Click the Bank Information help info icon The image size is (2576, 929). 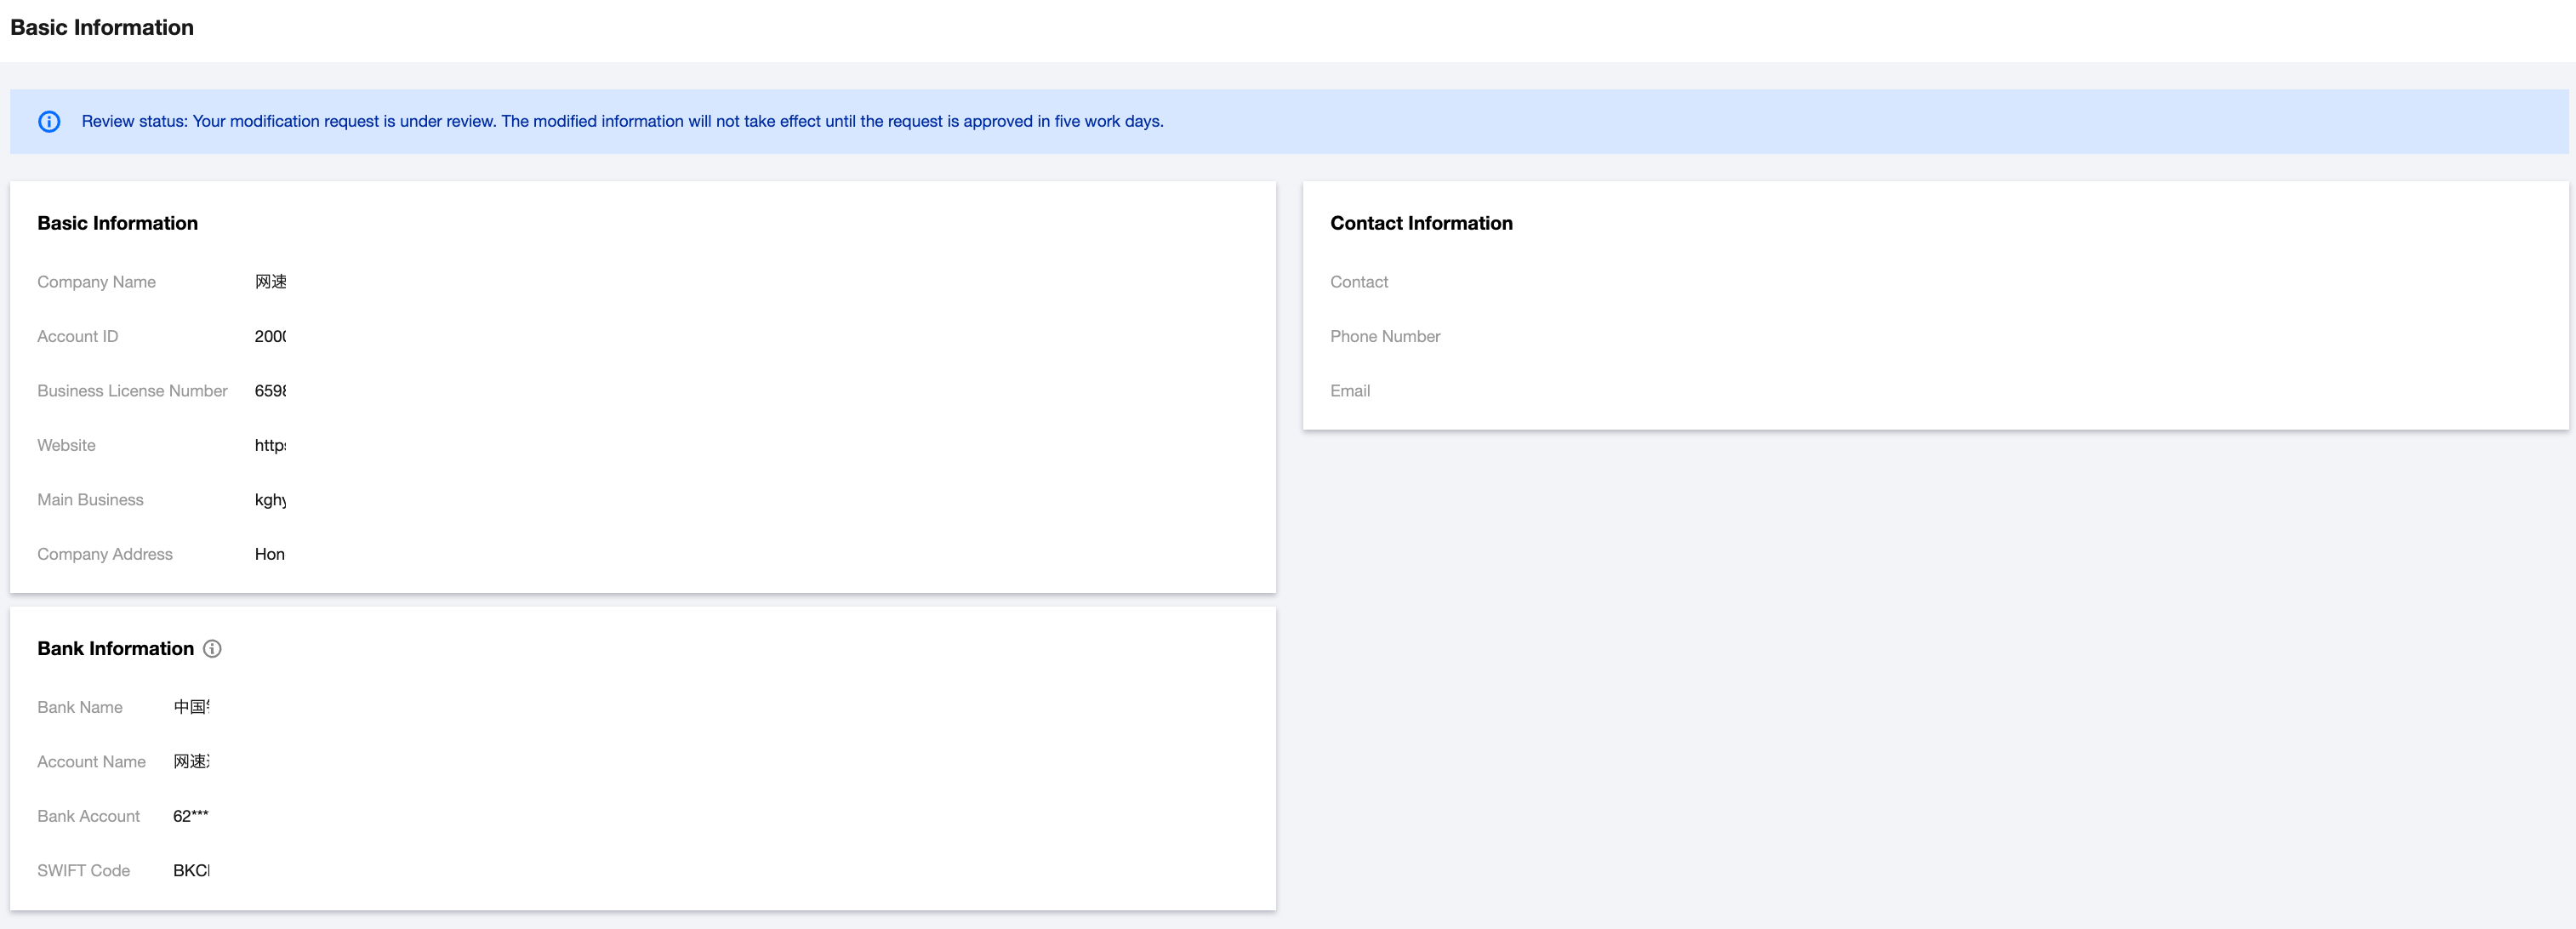click(x=212, y=648)
